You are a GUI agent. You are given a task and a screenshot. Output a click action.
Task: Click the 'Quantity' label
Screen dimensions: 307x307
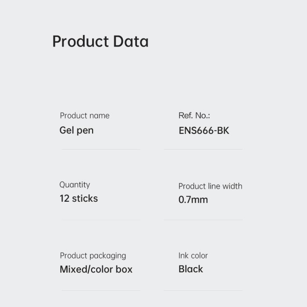coord(75,185)
